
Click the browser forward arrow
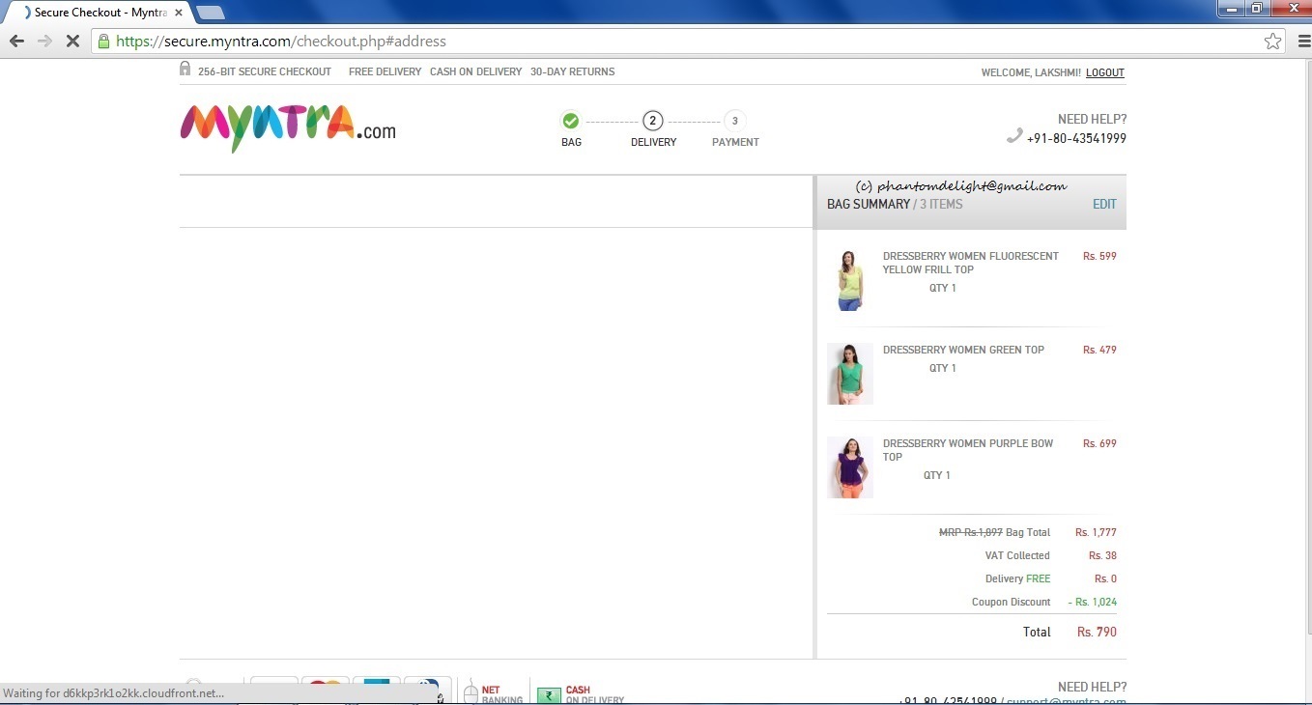click(44, 42)
